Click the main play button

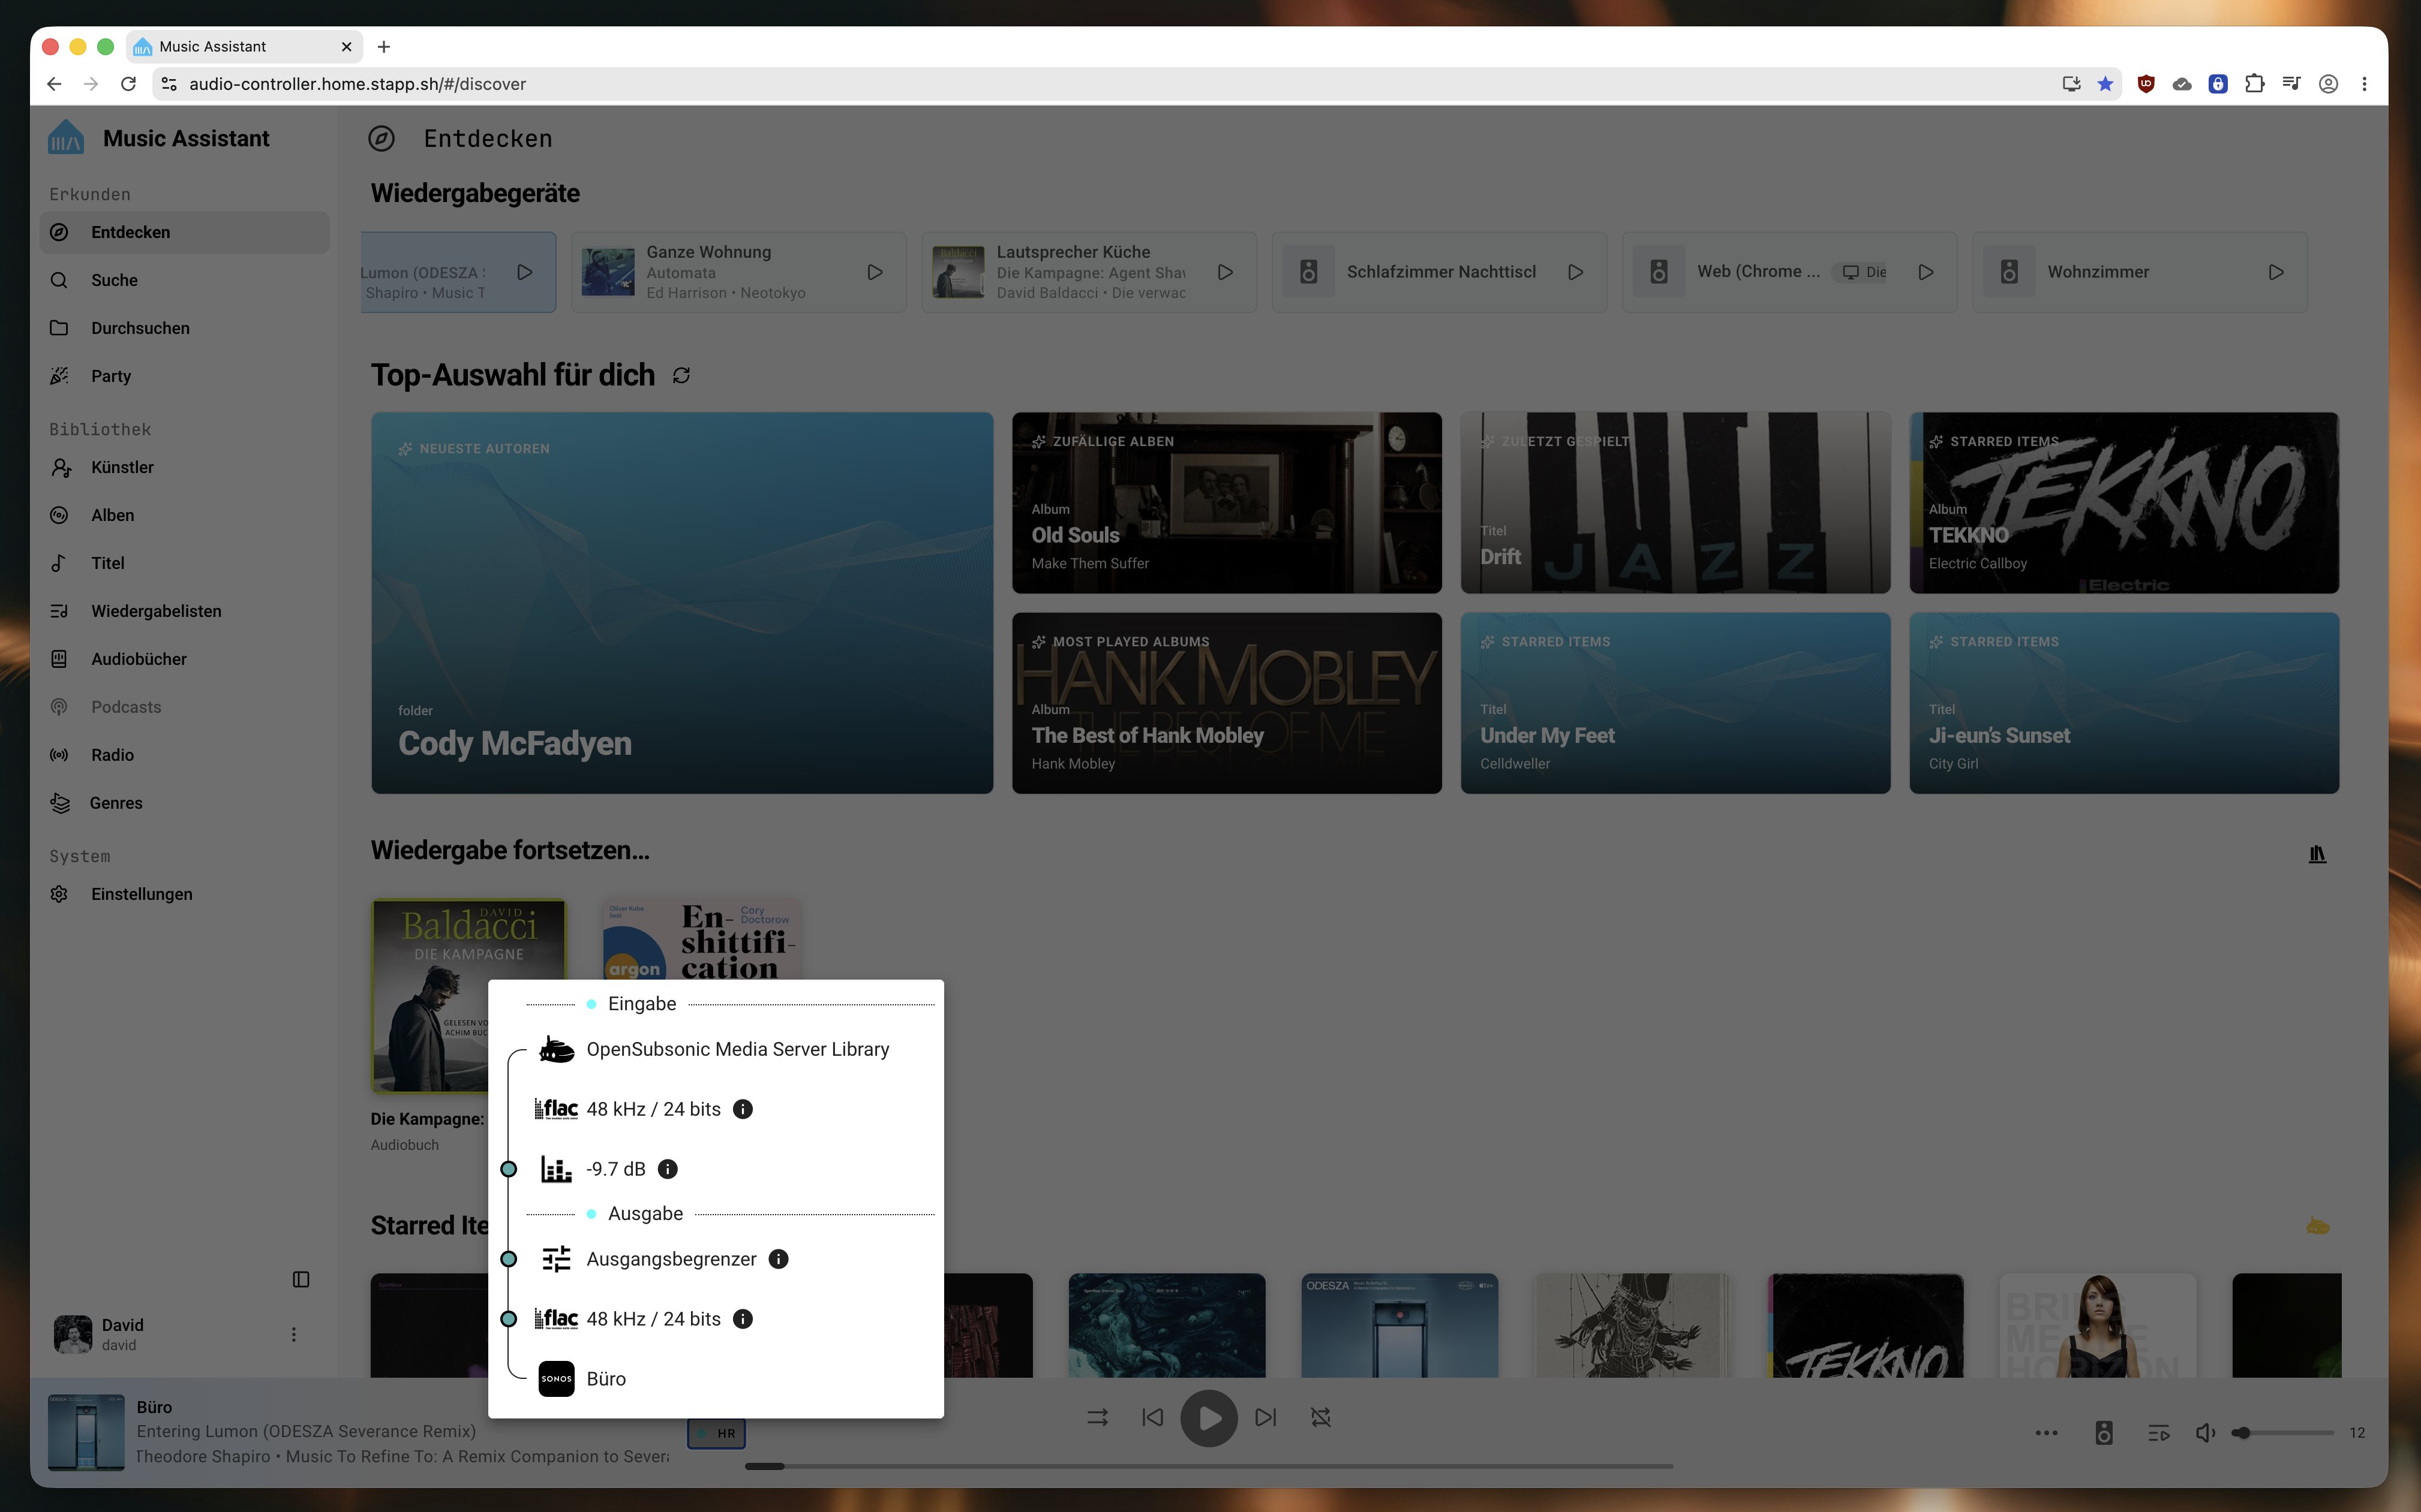[x=1209, y=1418]
